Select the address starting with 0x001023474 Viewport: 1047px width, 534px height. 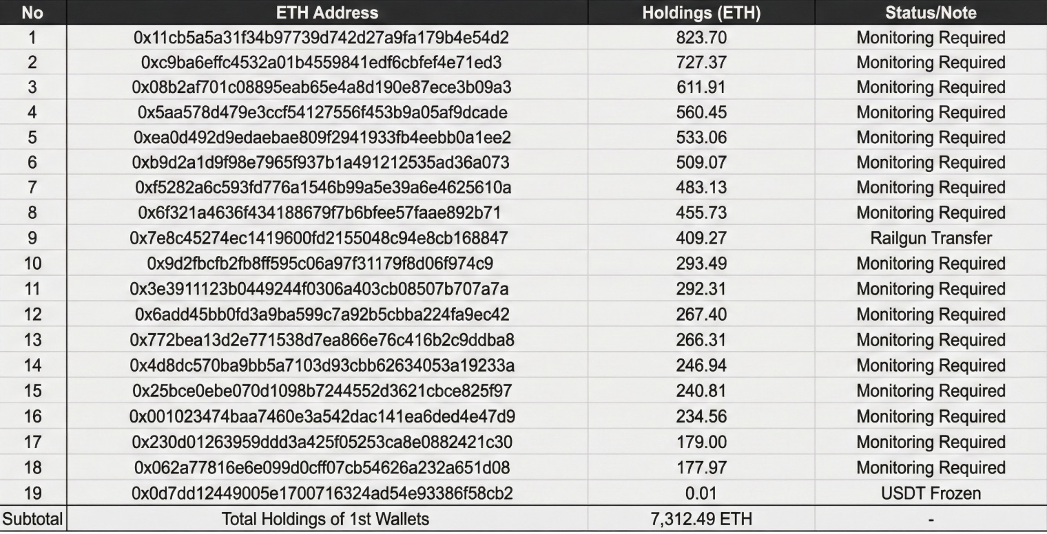[322, 416]
